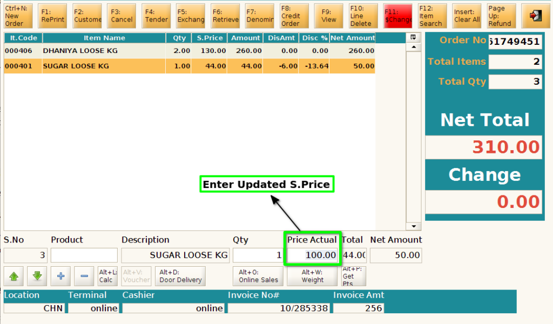The width and height of the screenshot is (553, 324).
Task: Click the green up arrow button
Action: click(x=14, y=276)
